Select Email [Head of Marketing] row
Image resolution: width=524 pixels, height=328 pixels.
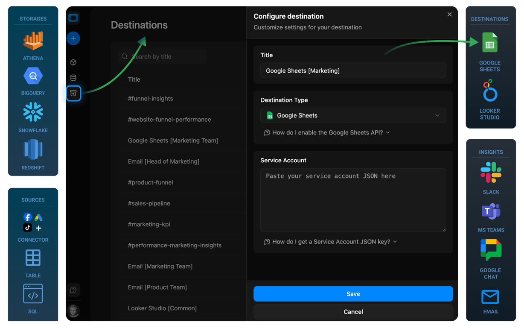click(x=182, y=161)
